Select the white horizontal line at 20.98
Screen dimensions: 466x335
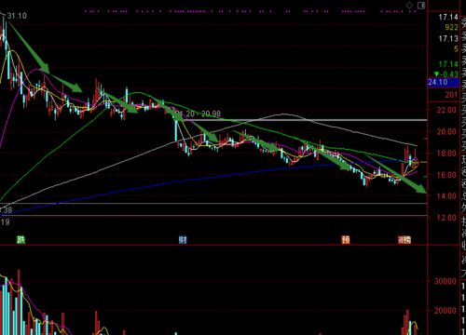306,120
